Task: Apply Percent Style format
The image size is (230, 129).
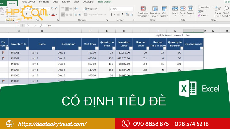Action: (x=118, y=14)
